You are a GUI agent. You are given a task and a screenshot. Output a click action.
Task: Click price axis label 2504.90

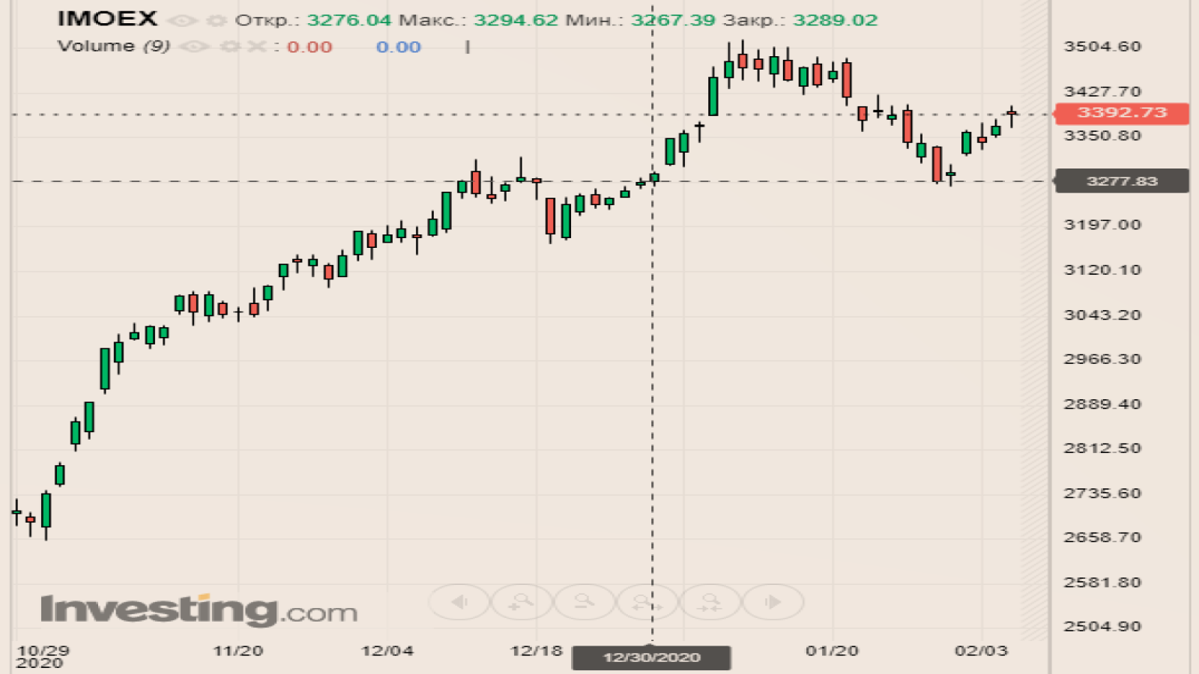[x=1102, y=626]
